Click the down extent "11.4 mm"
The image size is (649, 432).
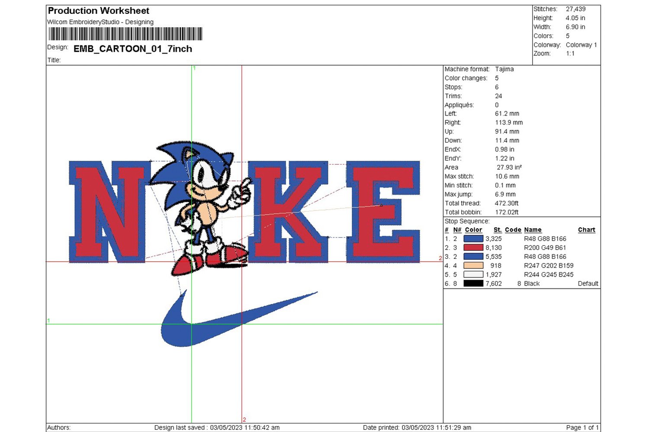click(507, 141)
